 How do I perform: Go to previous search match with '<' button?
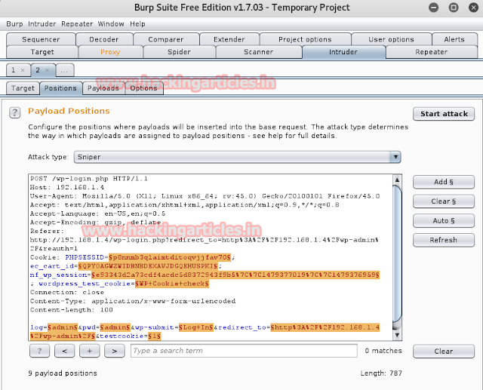pyautogui.click(x=64, y=351)
